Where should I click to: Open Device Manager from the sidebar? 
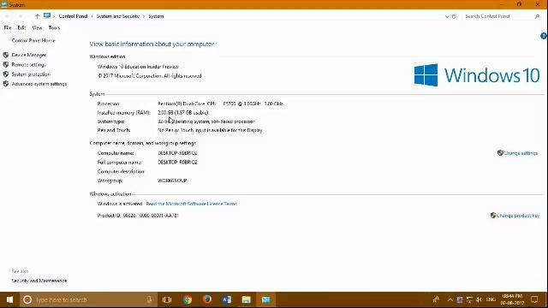(x=28, y=55)
